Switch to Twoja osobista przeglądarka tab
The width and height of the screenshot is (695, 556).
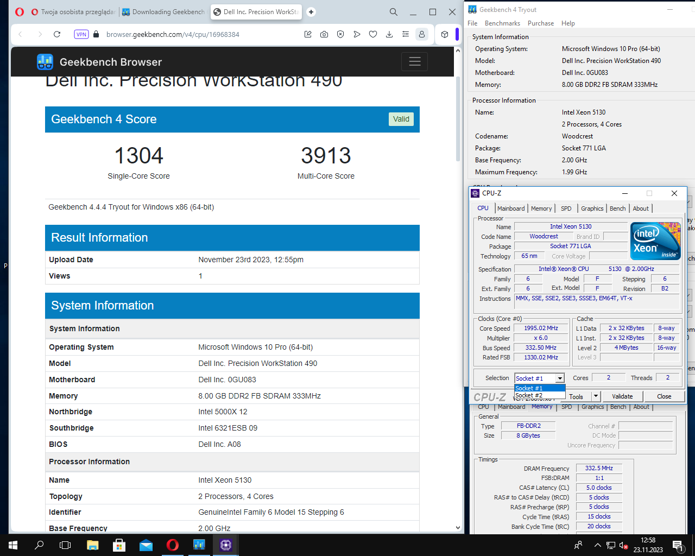pos(73,12)
